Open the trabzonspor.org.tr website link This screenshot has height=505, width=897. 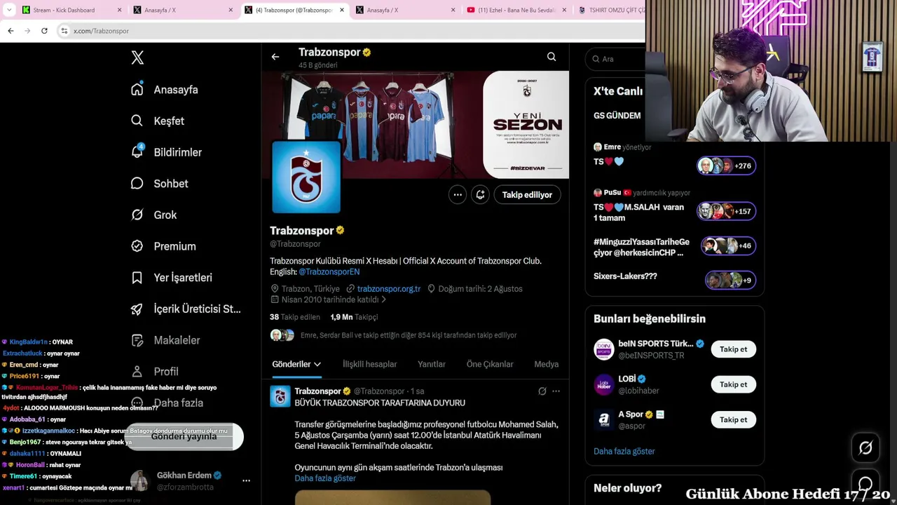coord(389,289)
